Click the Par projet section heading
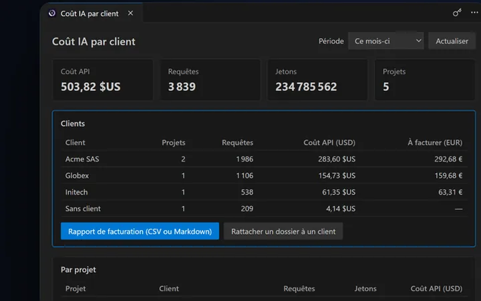The width and height of the screenshot is (481, 301). click(x=78, y=270)
